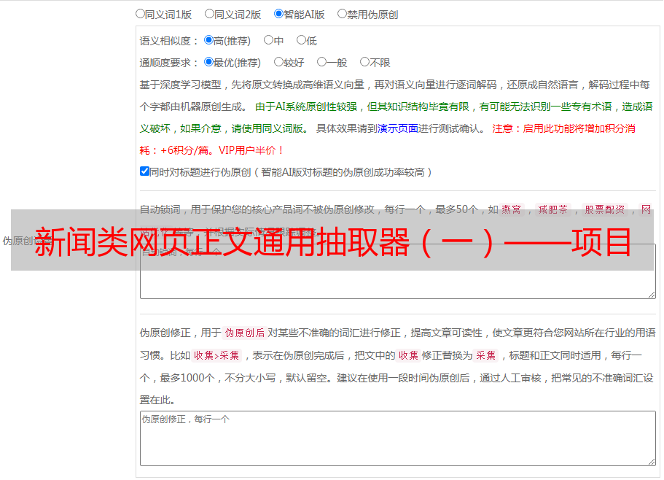Click the 伪原创后 highlighted tag
Image resolution: width=664 pixels, height=480 pixels.
coord(245,333)
